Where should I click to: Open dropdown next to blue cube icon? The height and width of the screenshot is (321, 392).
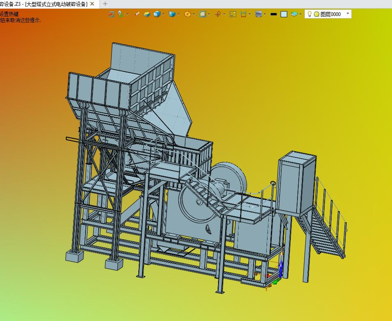coord(163,14)
